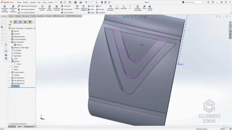Viewport: 232px width, 130px height.
Task: Click the Save icon in quick toolbar
Action: pos(75,3)
